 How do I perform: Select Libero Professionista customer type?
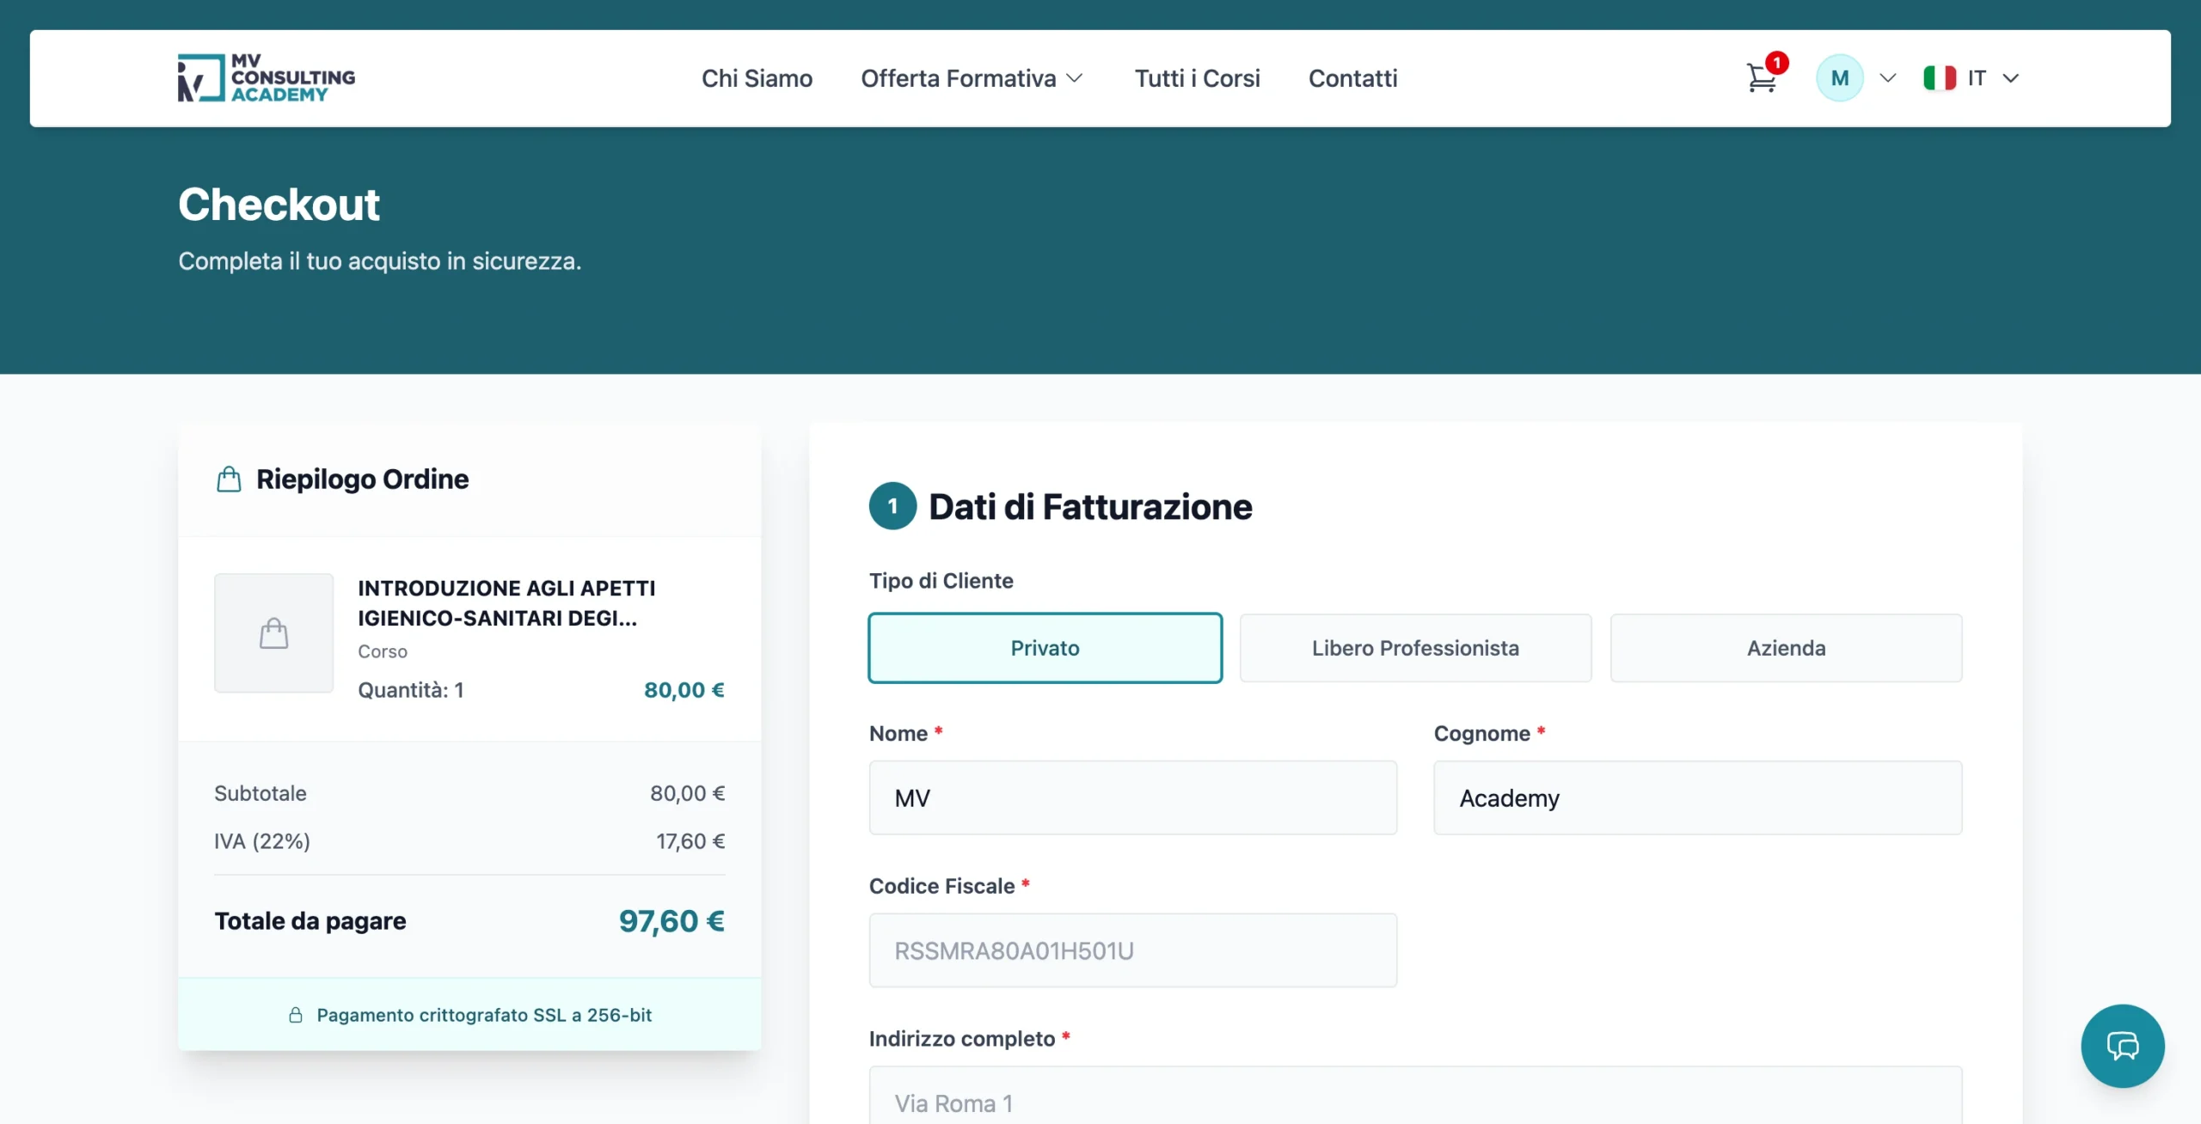tap(1415, 648)
